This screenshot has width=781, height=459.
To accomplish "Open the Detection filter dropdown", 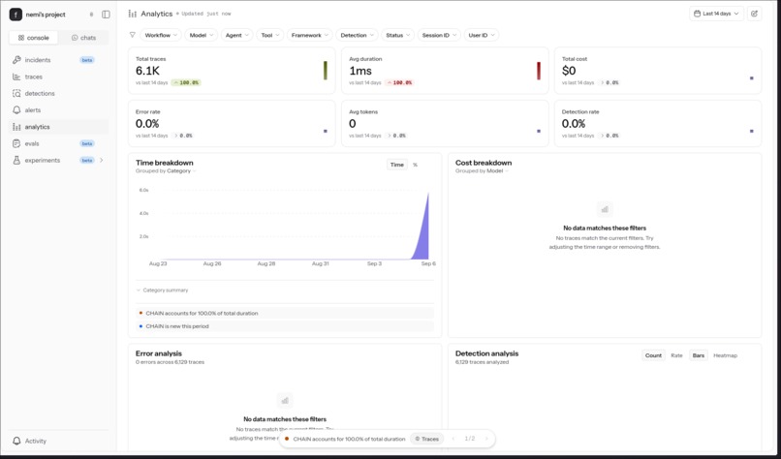I will (357, 35).
